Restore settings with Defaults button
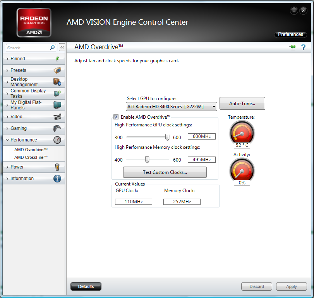 click(86, 286)
